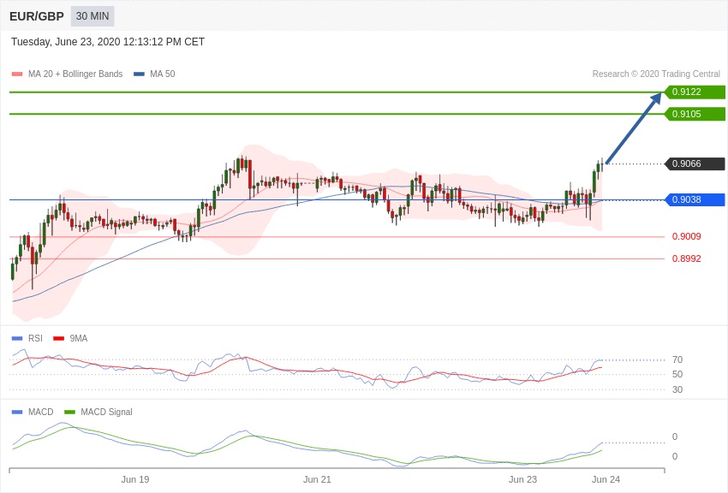This screenshot has height=493, width=728.
Task: Click the MA 50 legend swatch
Action: pyautogui.click(x=139, y=74)
